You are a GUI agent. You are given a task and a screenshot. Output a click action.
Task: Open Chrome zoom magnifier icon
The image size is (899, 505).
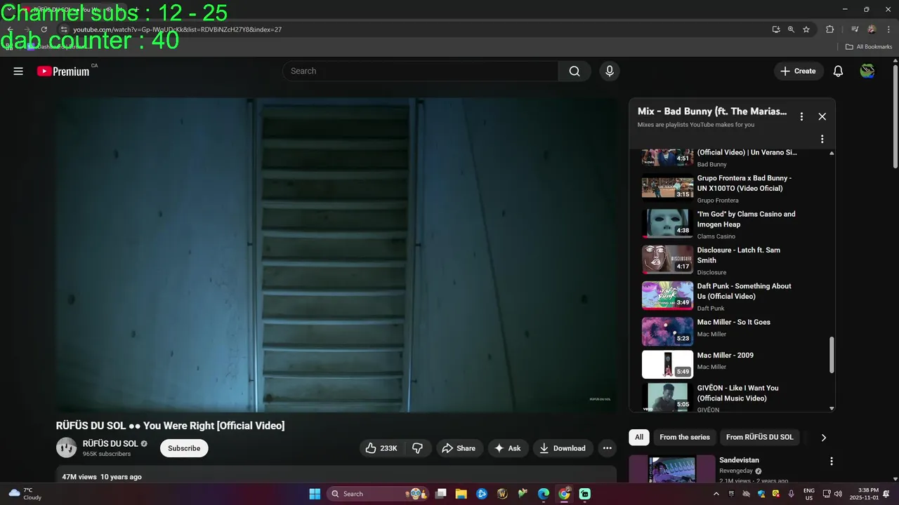(791, 29)
